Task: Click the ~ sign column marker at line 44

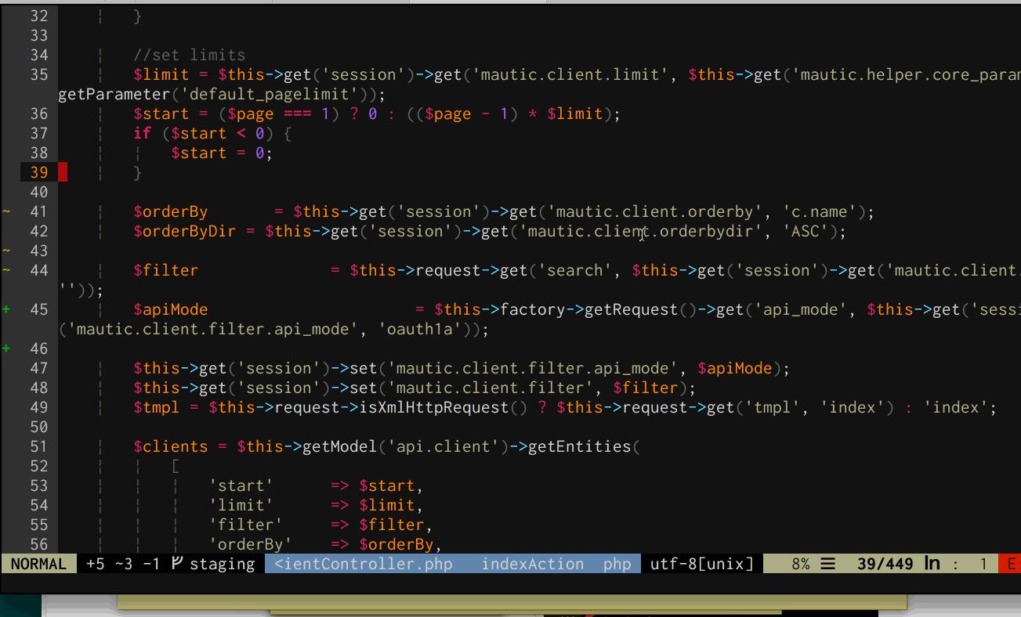Action: (x=5, y=269)
